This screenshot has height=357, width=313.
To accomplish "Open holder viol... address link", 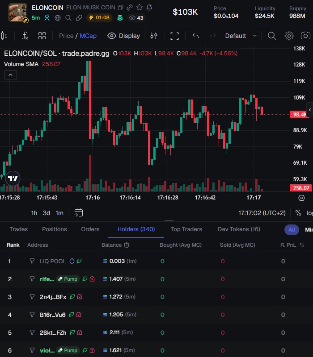I will point(47,350).
